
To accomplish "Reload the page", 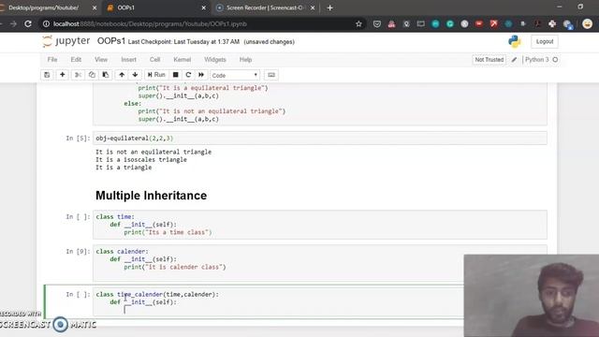I will pyautogui.click(x=28, y=23).
